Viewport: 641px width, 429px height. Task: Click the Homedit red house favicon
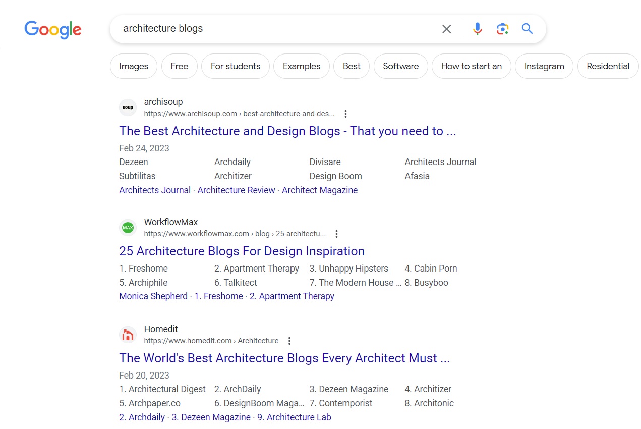coord(128,335)
